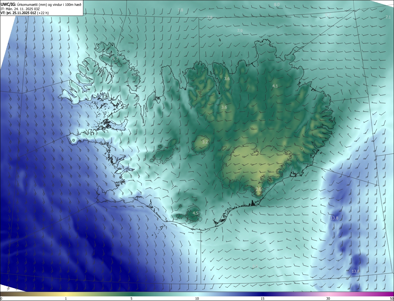Screen dimensions: 394x301
Task: Click the colorbar tick label 1
Action: click(x=66, y=299)
